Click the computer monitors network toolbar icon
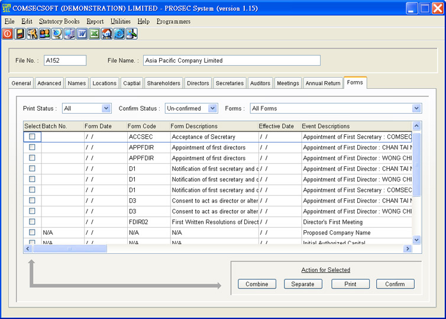Viewport: 446px width, 319px height. [70, 34]
